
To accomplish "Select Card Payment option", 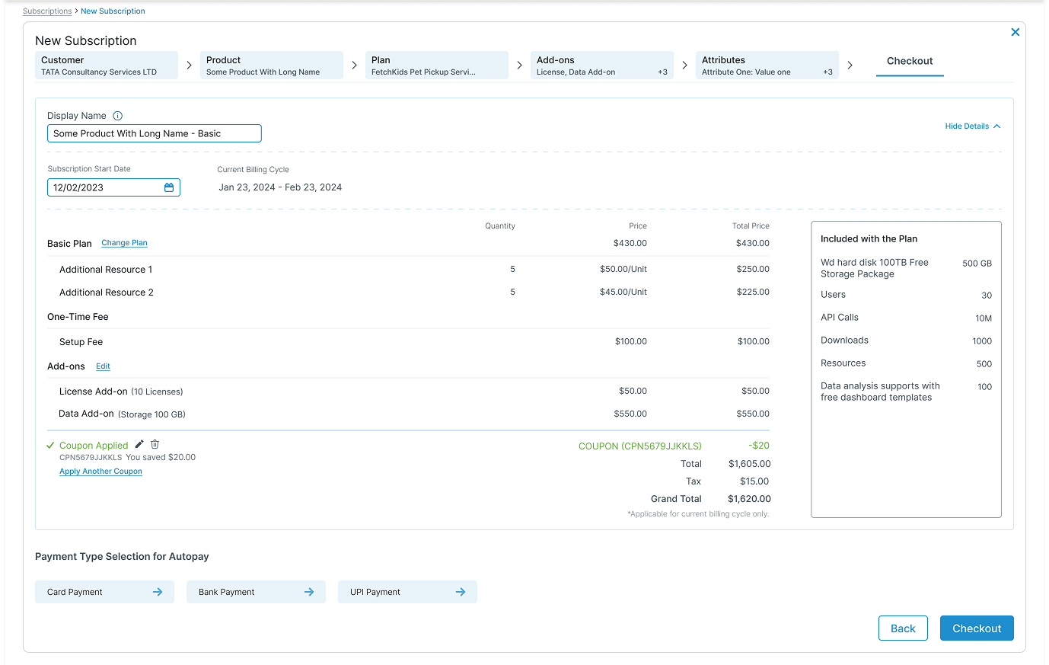I will [x=104, y=592].
